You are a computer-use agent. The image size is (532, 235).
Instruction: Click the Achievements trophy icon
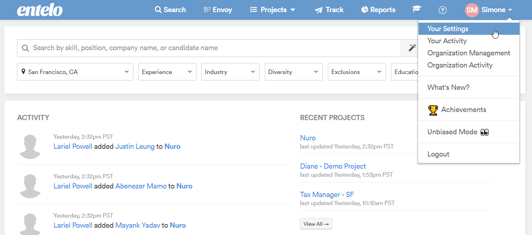(433, 110)
